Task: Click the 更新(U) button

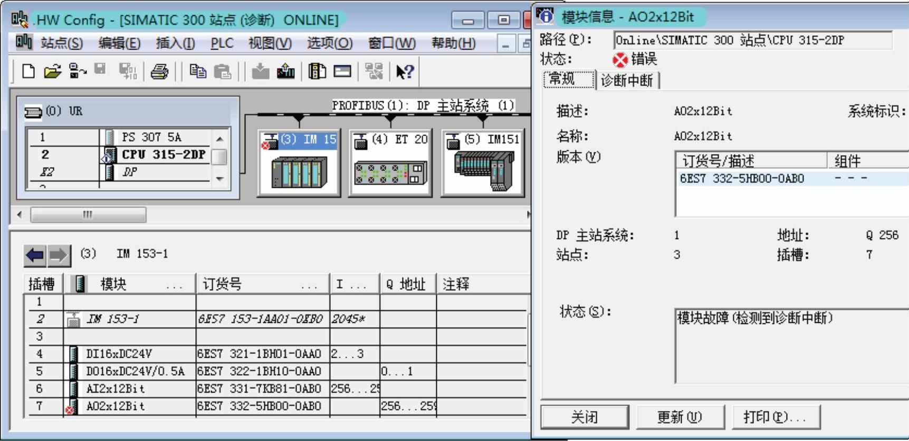Action: 680,418
